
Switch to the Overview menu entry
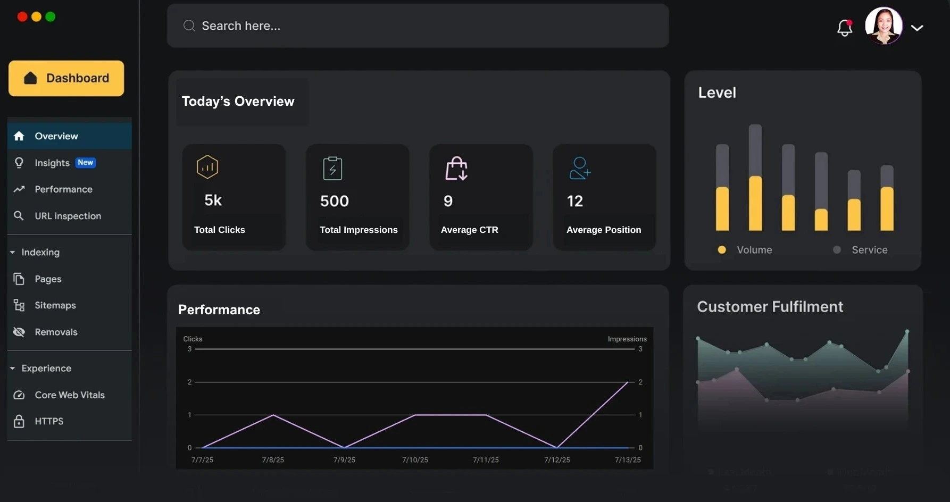click(x=56, y=136)
